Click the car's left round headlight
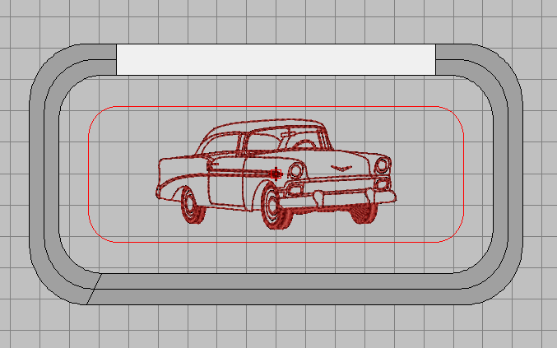Viewport: 557px width, 348px height. pos(297,171)
